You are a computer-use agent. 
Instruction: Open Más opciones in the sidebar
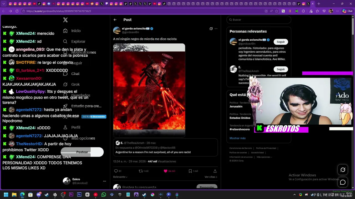click(x=79, y=138)
